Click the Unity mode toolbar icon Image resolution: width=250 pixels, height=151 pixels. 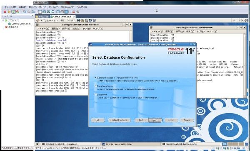click(x=52, y=12)
